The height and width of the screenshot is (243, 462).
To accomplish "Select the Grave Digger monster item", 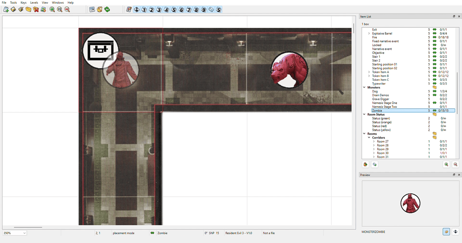I will point(381,99).
